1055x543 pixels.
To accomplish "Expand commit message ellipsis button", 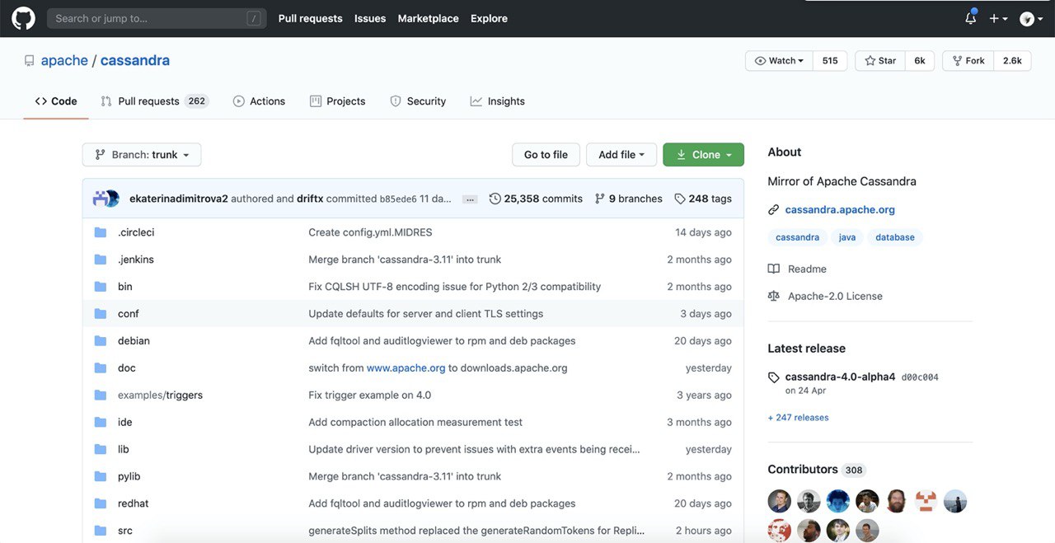I will pos(470,199).
